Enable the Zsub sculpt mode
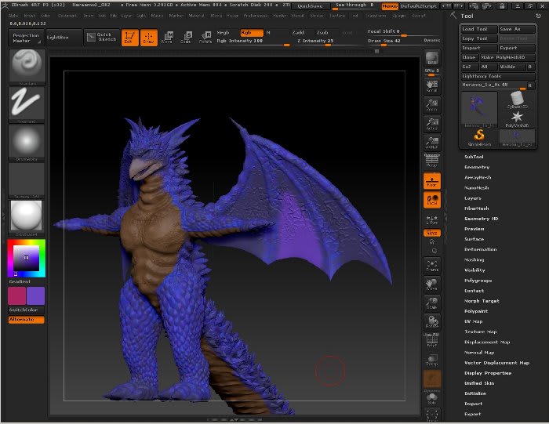 [x=322, y=33]
